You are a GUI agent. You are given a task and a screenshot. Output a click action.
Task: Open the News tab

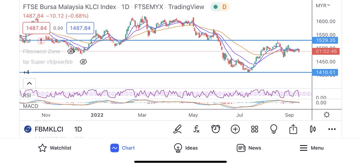pyautogui.click(x=249, y=148)
